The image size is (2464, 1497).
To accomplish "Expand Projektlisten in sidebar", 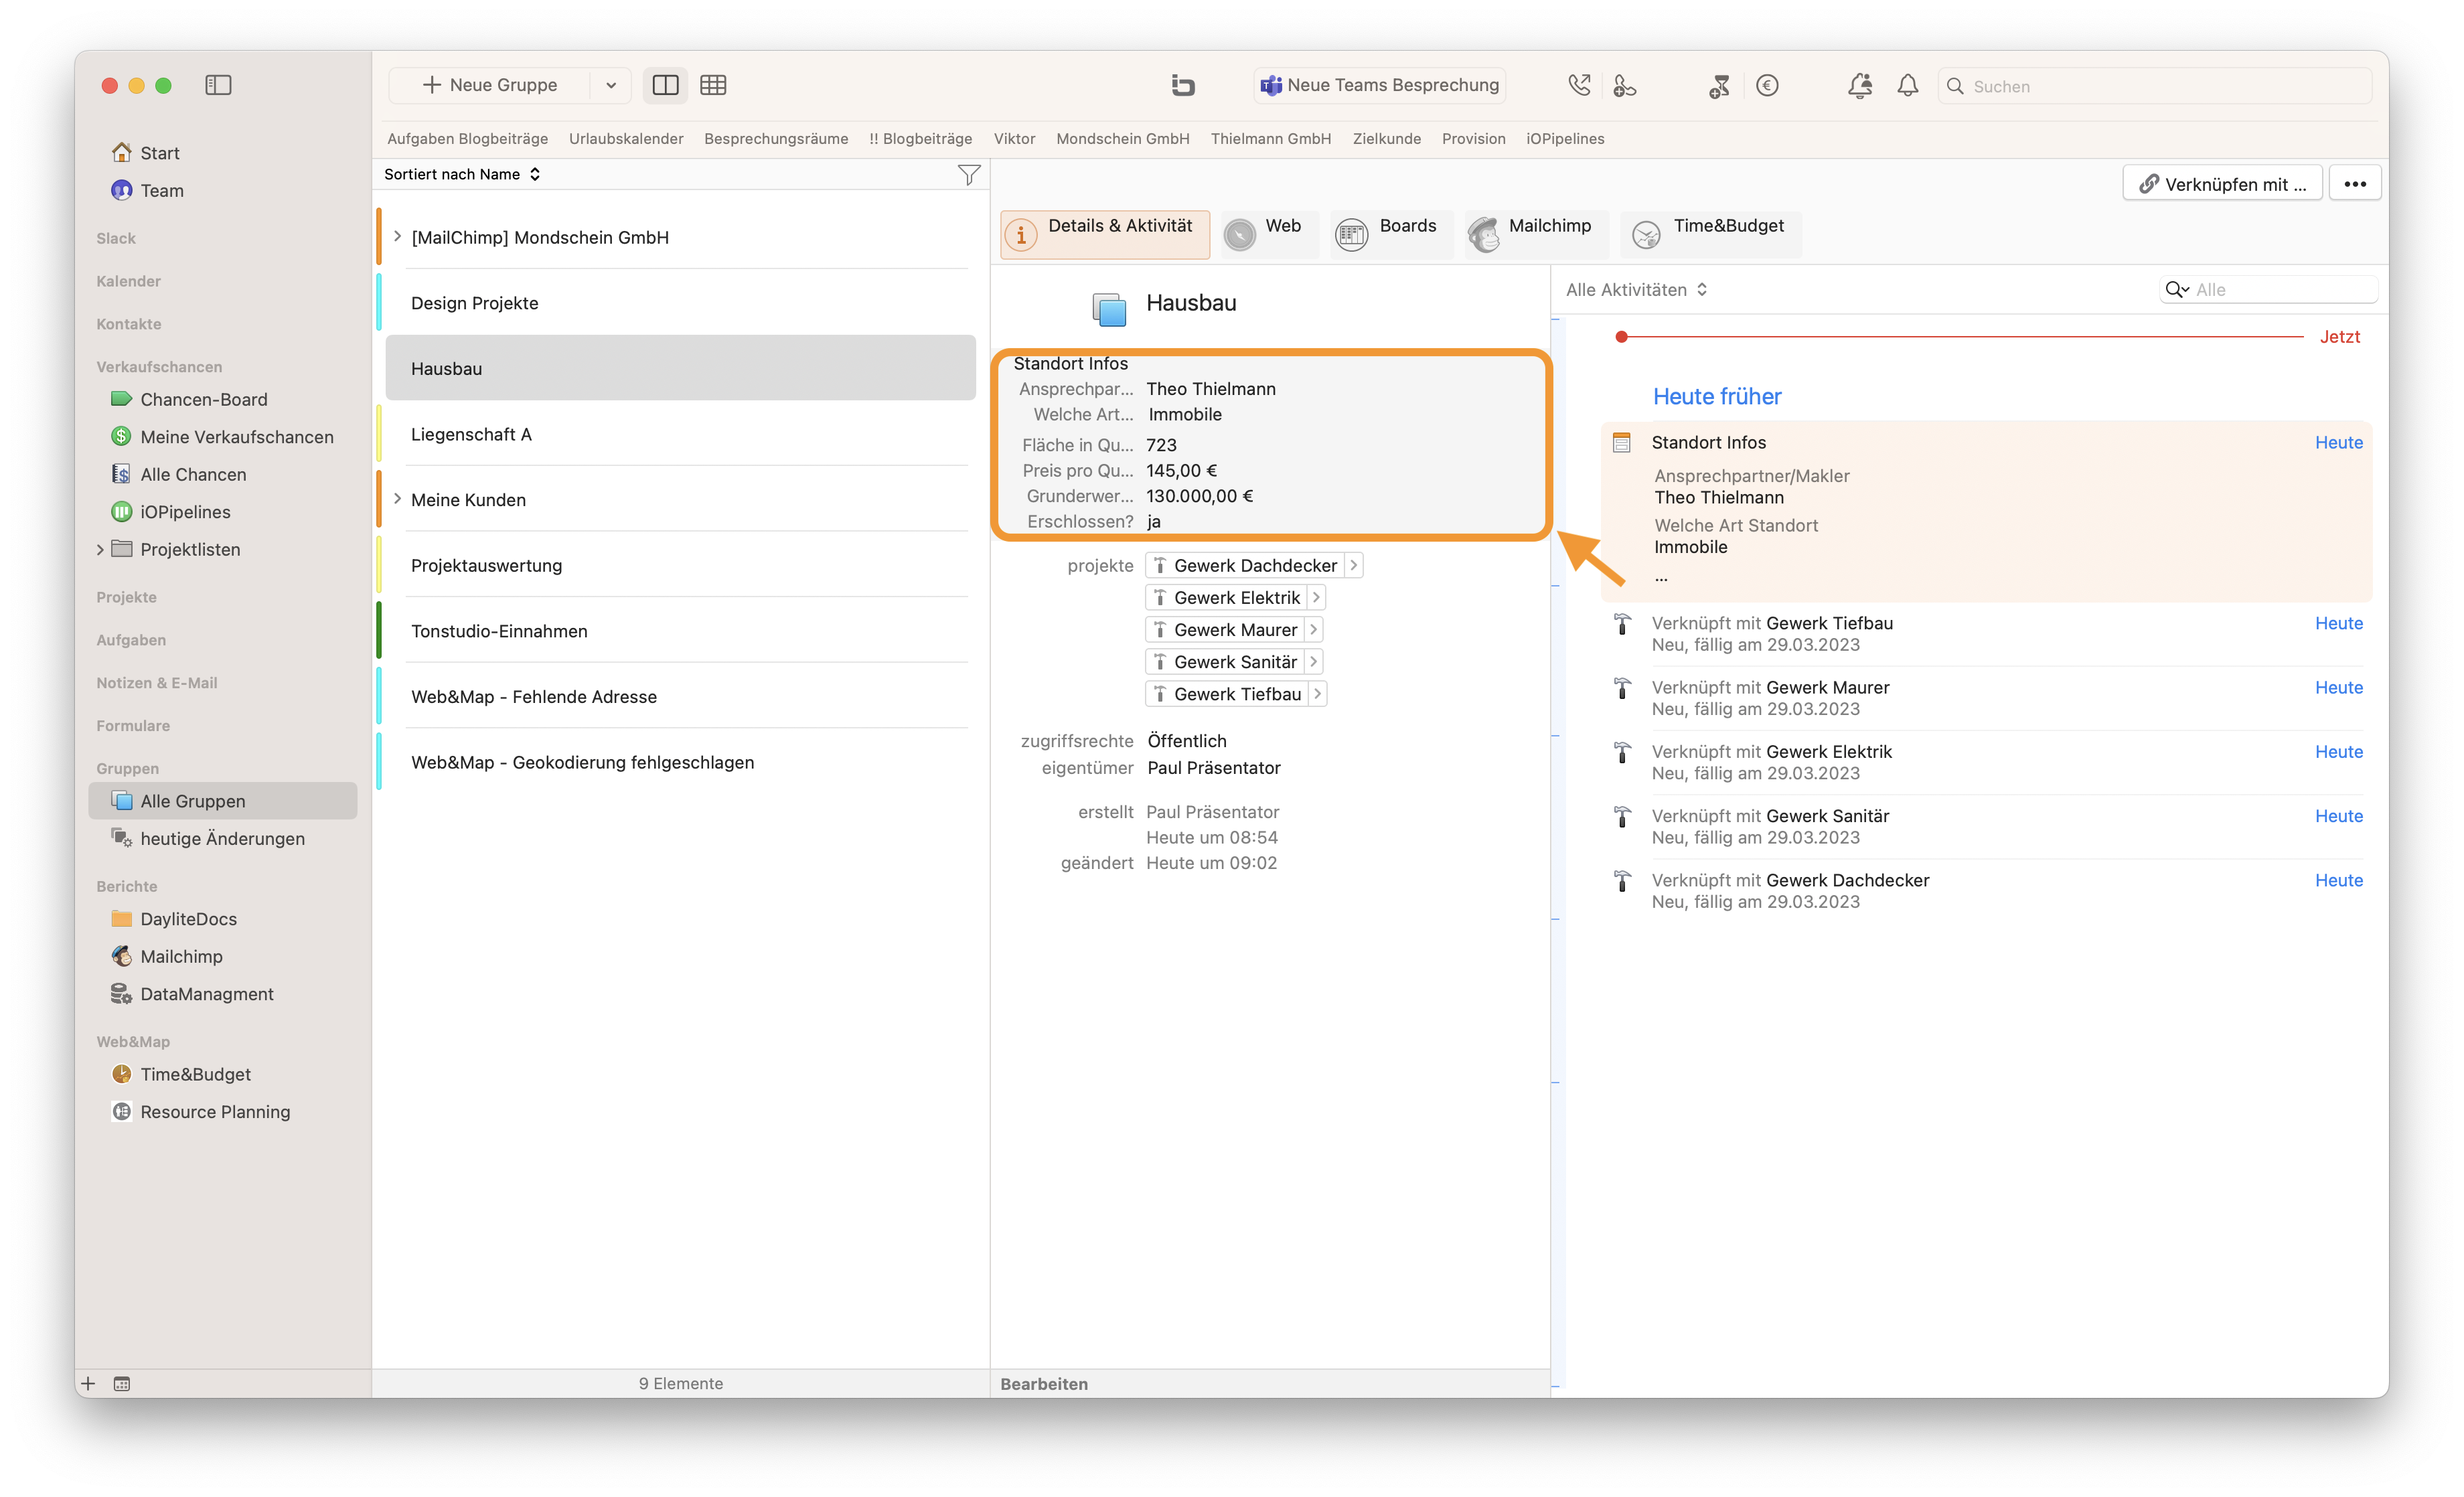I will pyautogui.click(x=100, y=549).
